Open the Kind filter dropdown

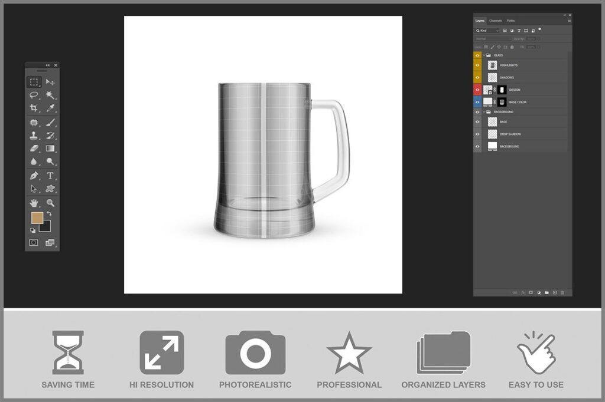[487, 30]
